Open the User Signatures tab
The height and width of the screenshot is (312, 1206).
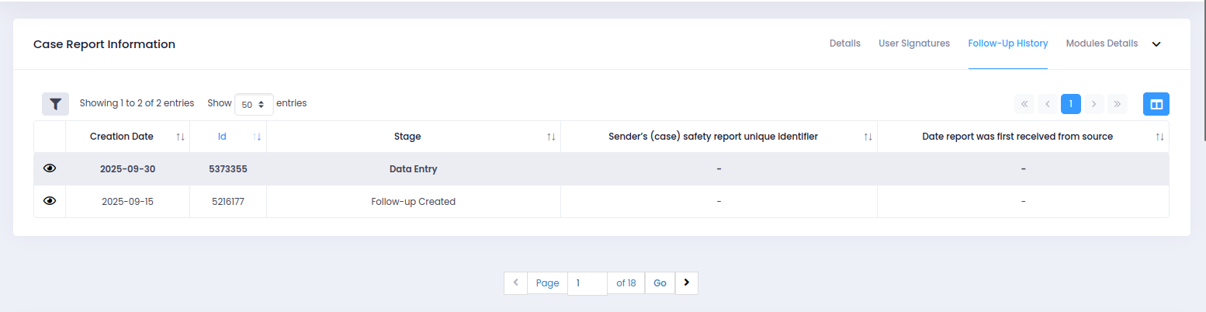pos(913,43)
